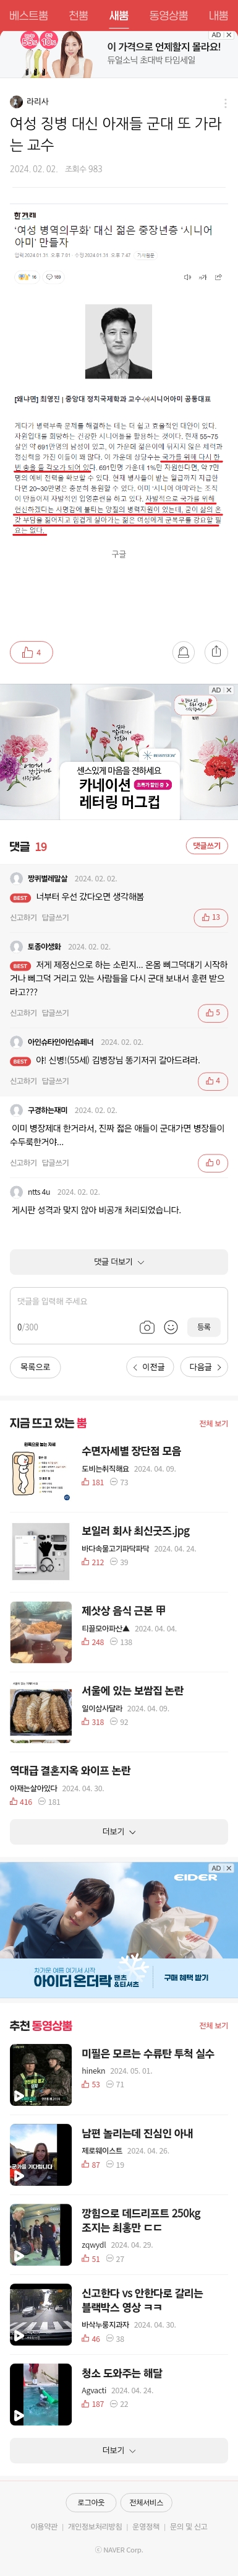
Task: Tap the notification bell icon below article
Action: (184, 653)
